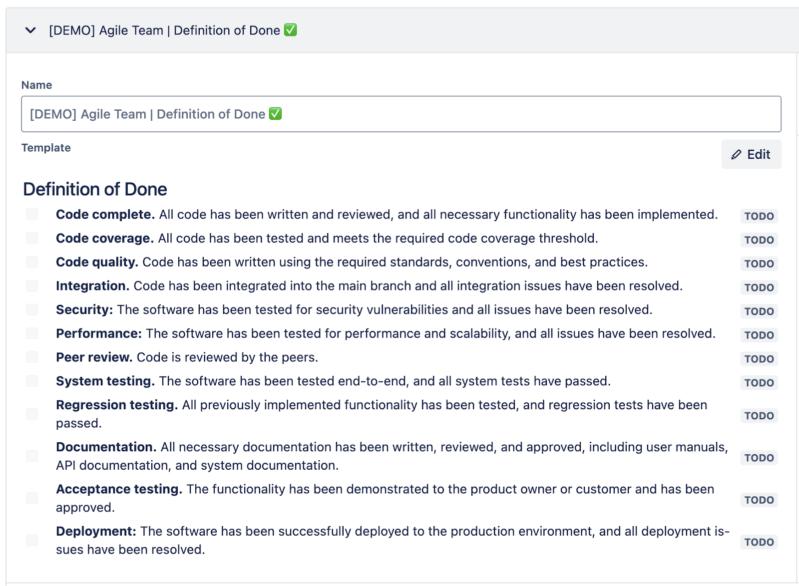Mark the Security item checkbox
799x586 pixels.
pos(32,309)
